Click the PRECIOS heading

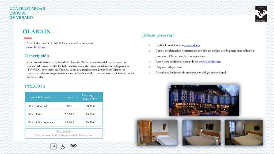tap(35, 86)
